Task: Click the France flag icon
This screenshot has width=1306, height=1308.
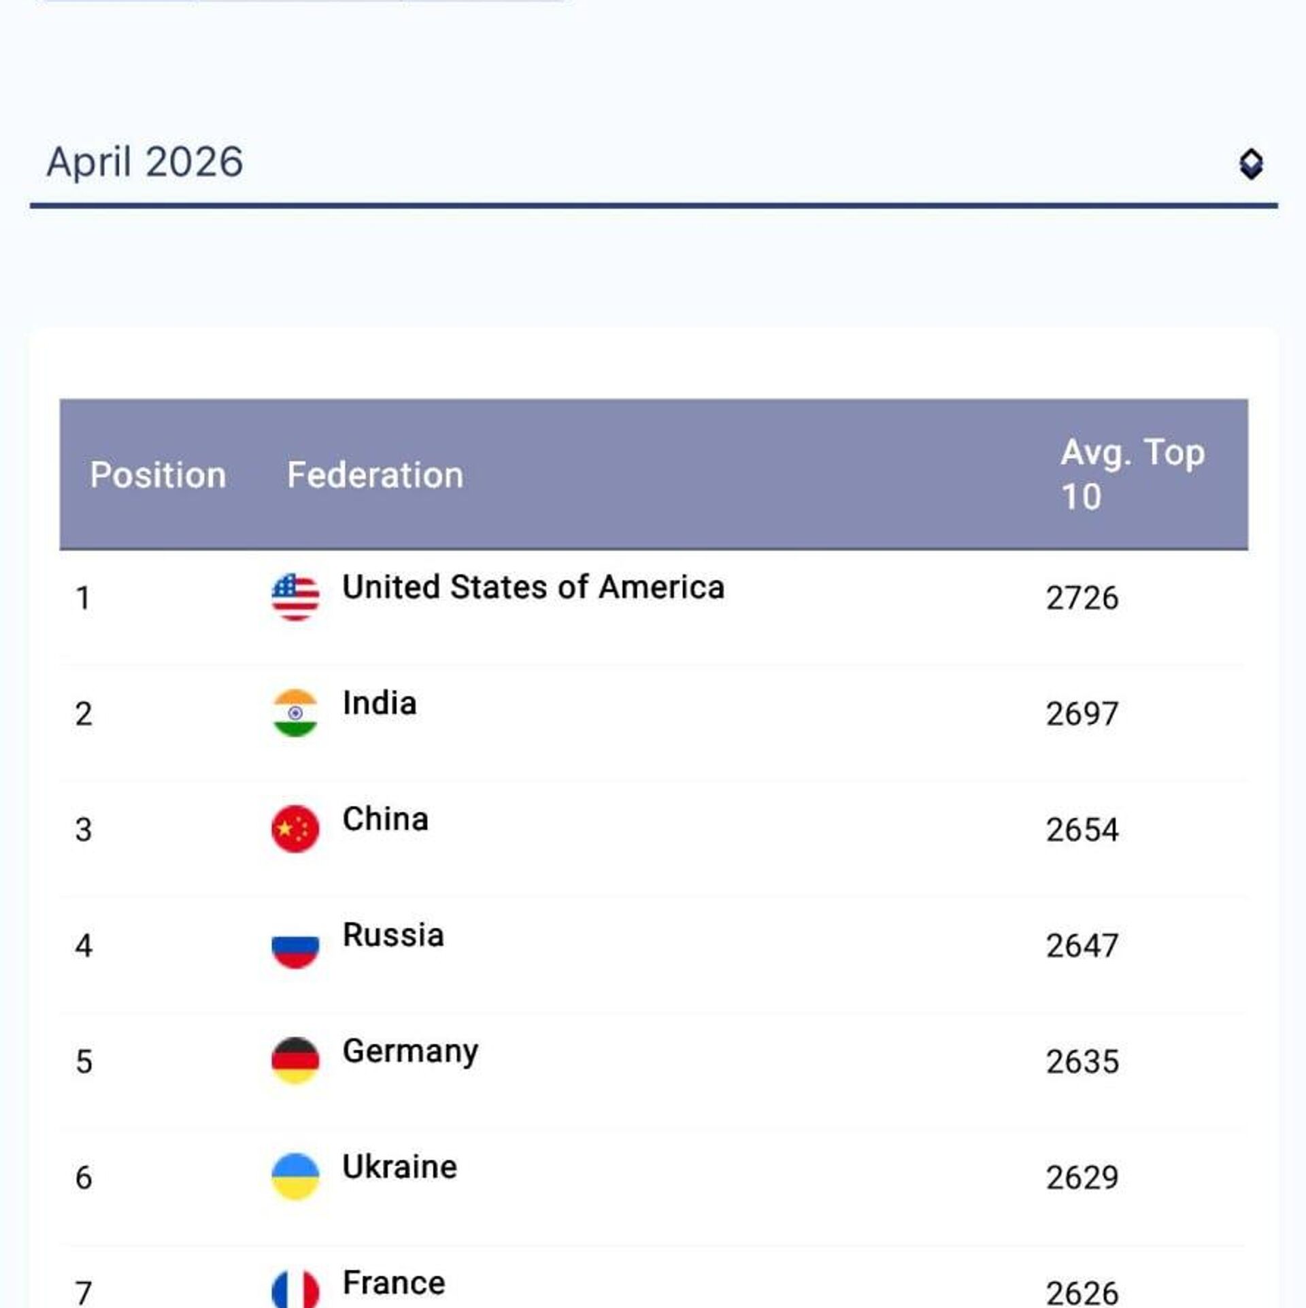Action: [295, 1290]
